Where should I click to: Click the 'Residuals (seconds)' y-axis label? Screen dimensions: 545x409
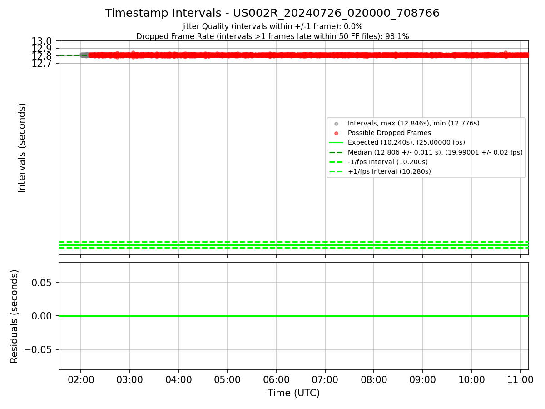tap(15, 316)
